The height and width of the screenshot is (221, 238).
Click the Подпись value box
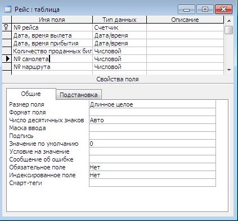click(152, 136)
